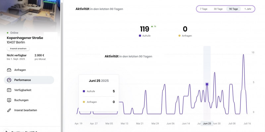Viewport: 265px width, 132px height.
Task: Open the Performance menu item
Action: tap(29, 80)
